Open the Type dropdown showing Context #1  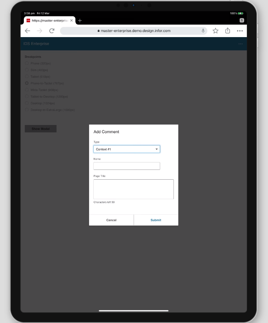127,149
